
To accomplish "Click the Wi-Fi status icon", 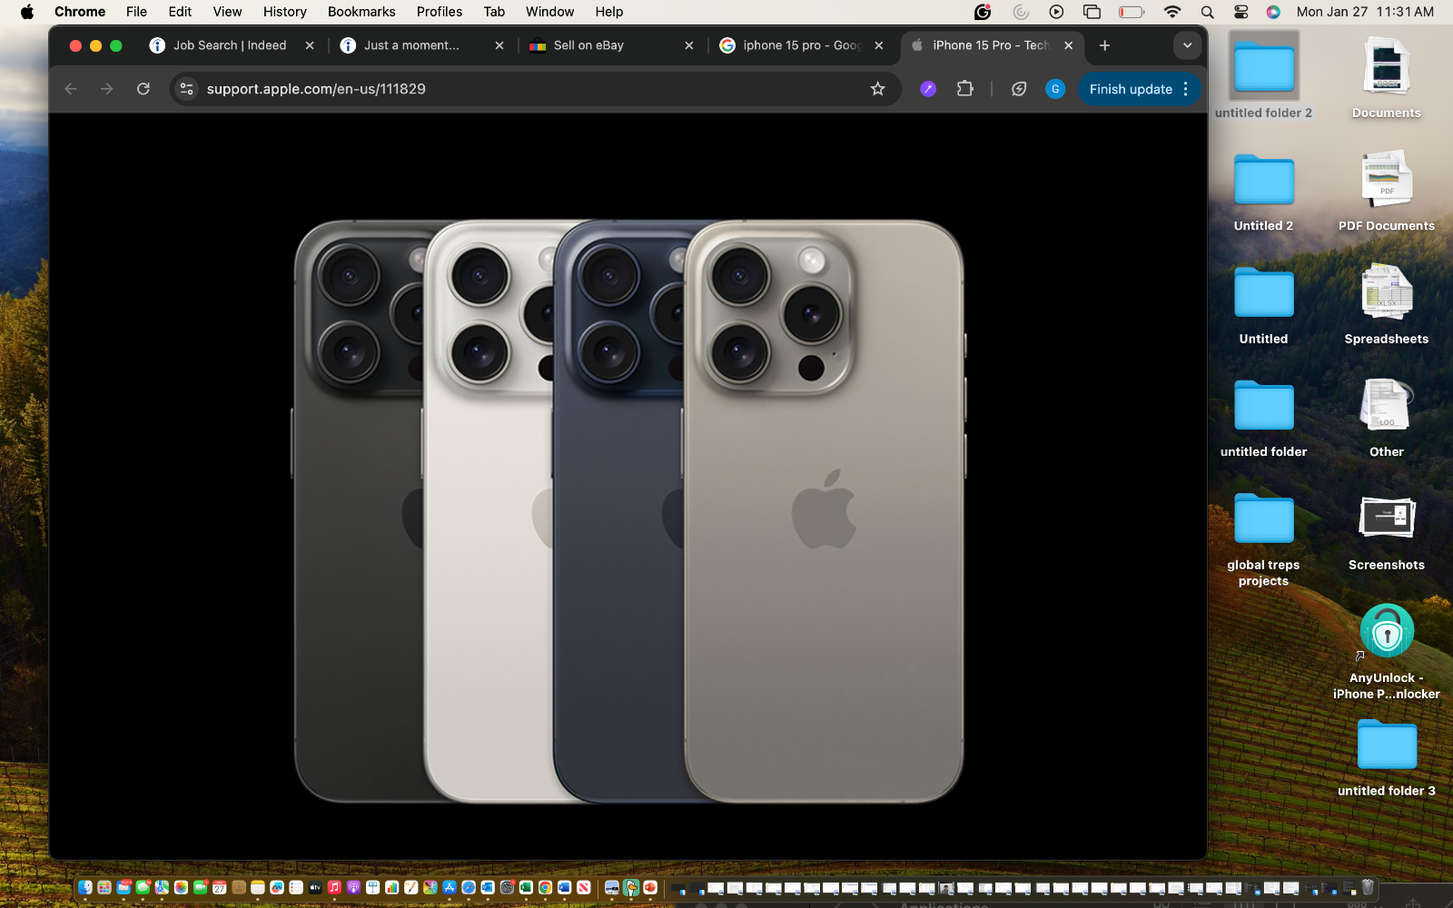I will pyautogui.click(x=1172, y=12).
